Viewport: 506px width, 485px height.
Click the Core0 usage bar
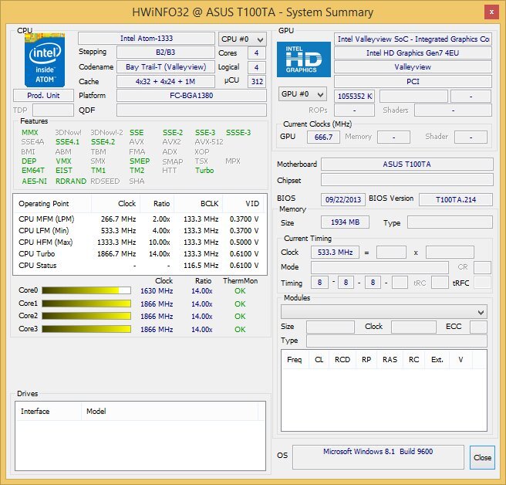86,290
